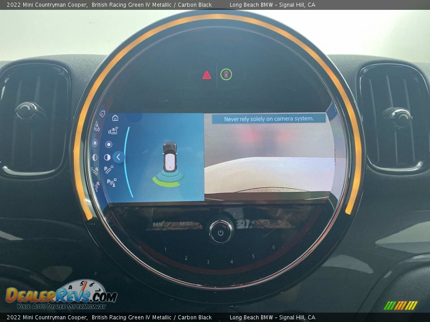
Task: Select radio preset 4
Action: [x=232, y=262]
